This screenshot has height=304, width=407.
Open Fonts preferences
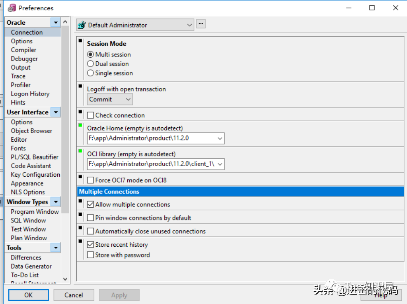18,148
